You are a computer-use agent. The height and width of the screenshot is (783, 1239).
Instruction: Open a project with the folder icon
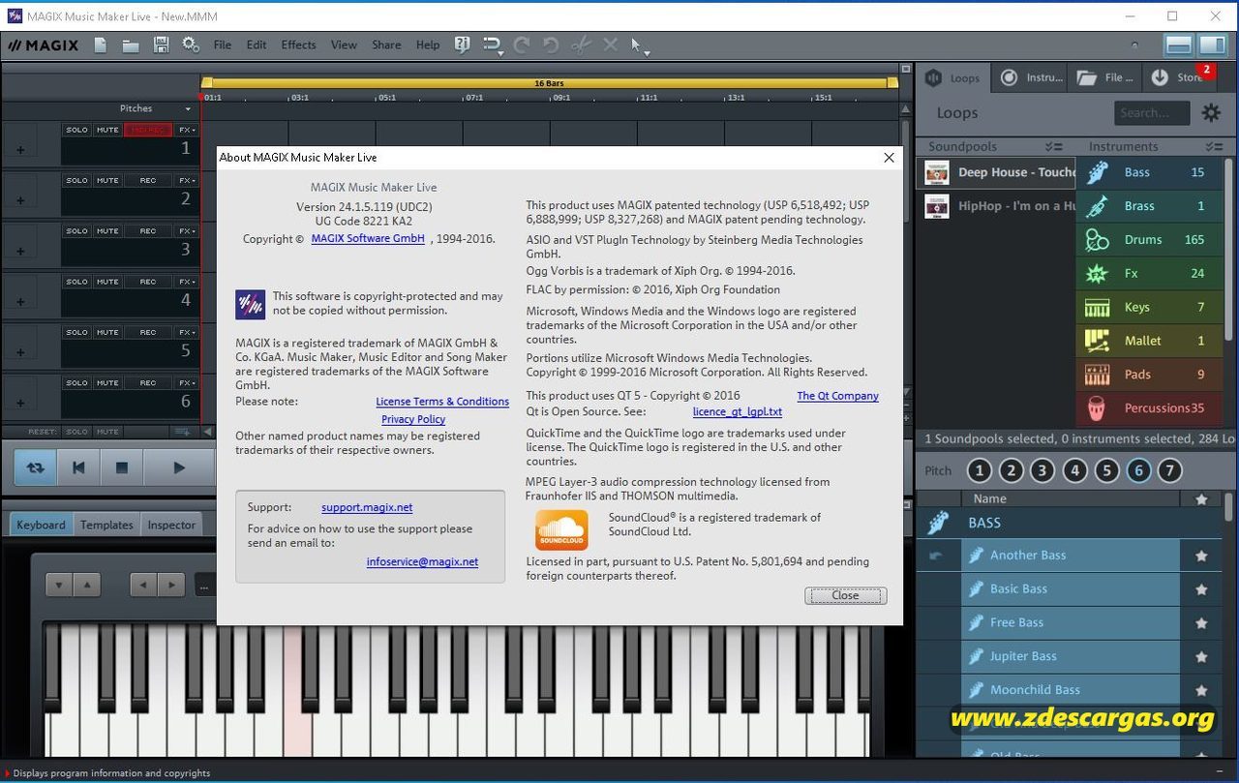point(131,45)
